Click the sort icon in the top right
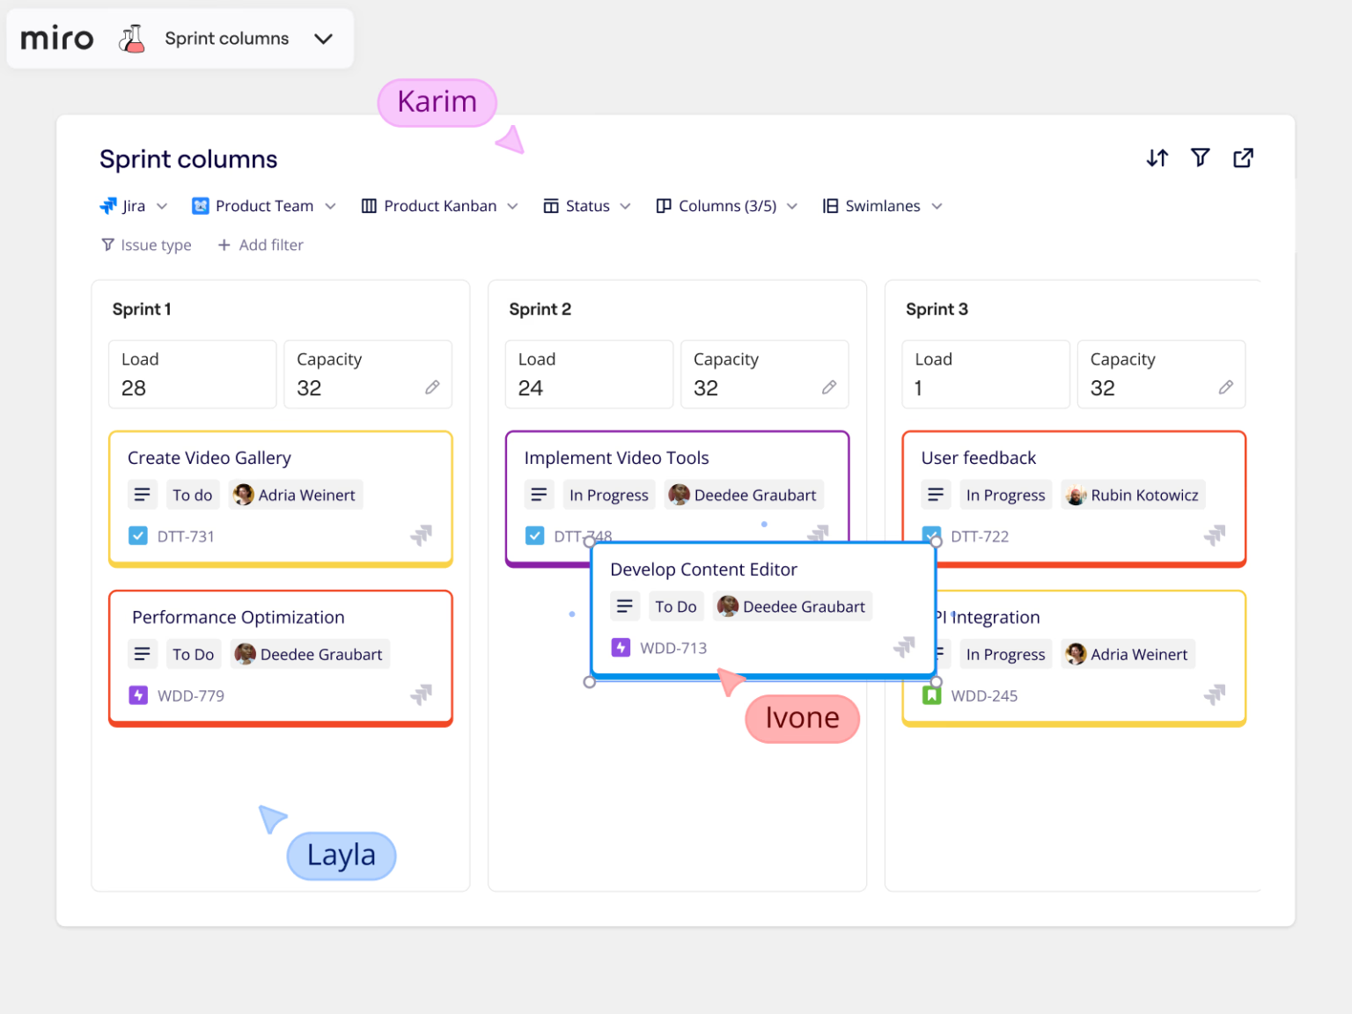The height and width of the screenshot is (1014, 1352). tap(1157, 158)
